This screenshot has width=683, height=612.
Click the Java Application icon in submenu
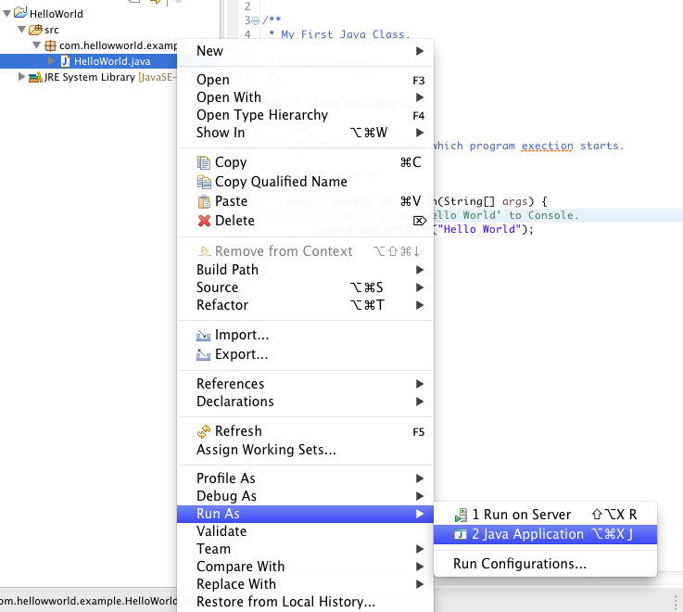460,534
